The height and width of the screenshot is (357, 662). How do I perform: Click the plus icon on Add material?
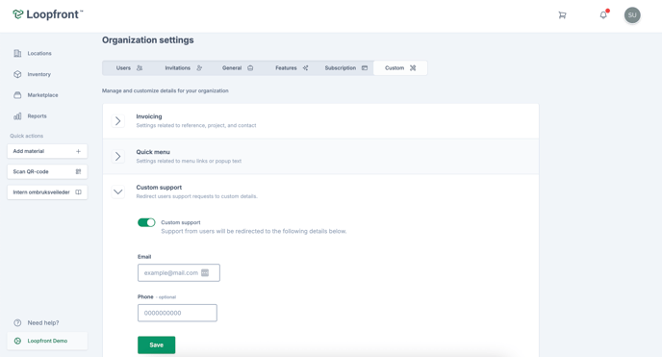click(x=78, y=151)
